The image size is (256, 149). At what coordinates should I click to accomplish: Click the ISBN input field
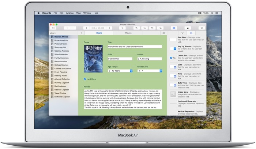point(120,59)
